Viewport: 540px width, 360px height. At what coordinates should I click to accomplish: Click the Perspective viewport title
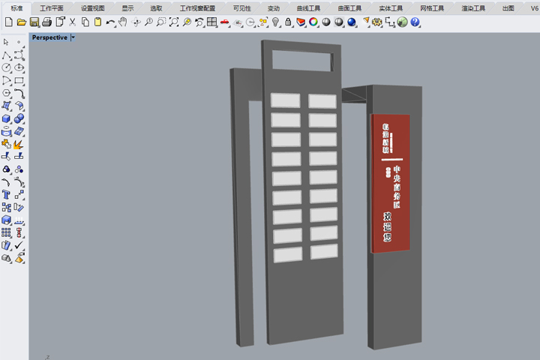(x=50, y=37)
